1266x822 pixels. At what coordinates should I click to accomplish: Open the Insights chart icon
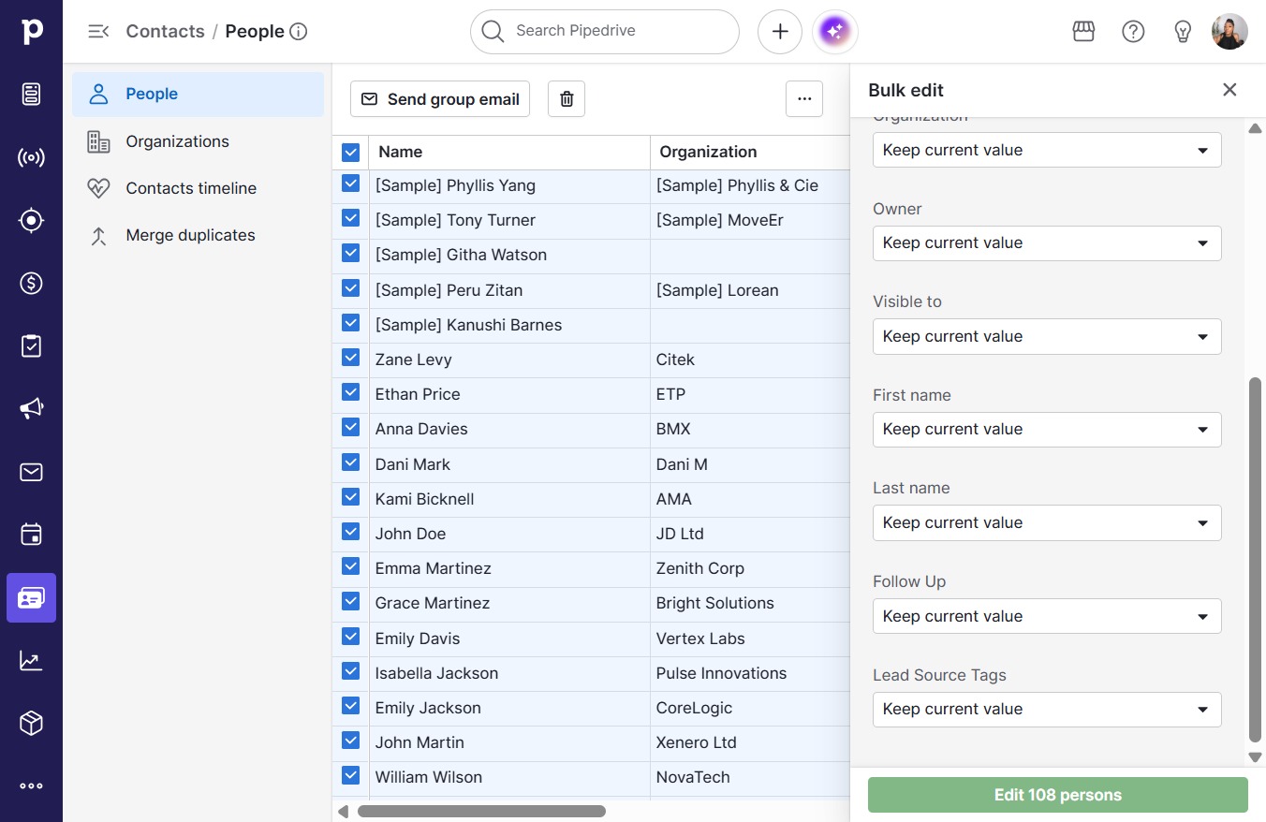tap(31, 660)
